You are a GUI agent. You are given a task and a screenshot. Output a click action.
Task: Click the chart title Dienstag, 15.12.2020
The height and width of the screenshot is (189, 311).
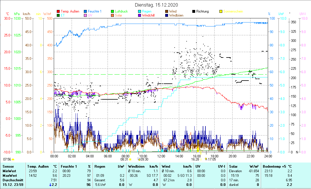tap(155, 5)
